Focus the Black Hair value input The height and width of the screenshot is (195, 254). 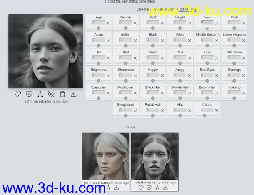tap(153, 92)
